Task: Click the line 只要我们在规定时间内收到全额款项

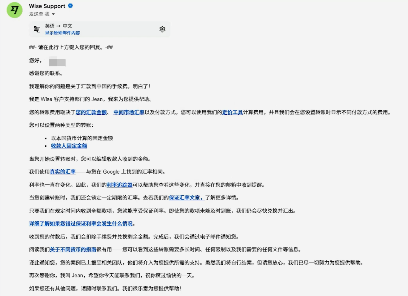Action: tap(163, 211)
